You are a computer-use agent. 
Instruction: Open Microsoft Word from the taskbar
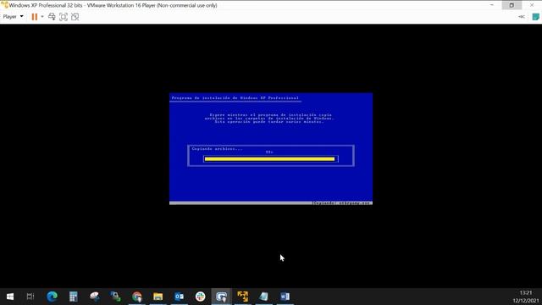coord(285,297)
